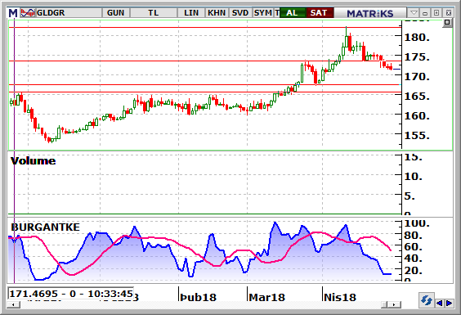Image resolution: width=461 pixels, height=315 pixels.
Task: Click the horizontal scrollbar thumb
Action: [384, 304]
